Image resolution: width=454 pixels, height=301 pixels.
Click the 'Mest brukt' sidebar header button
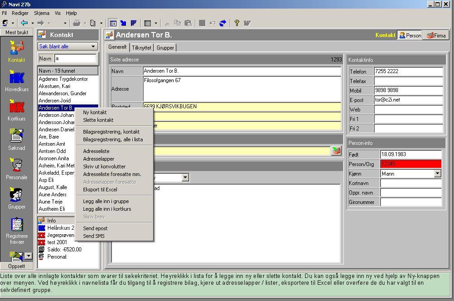click(x=17, y=32)
